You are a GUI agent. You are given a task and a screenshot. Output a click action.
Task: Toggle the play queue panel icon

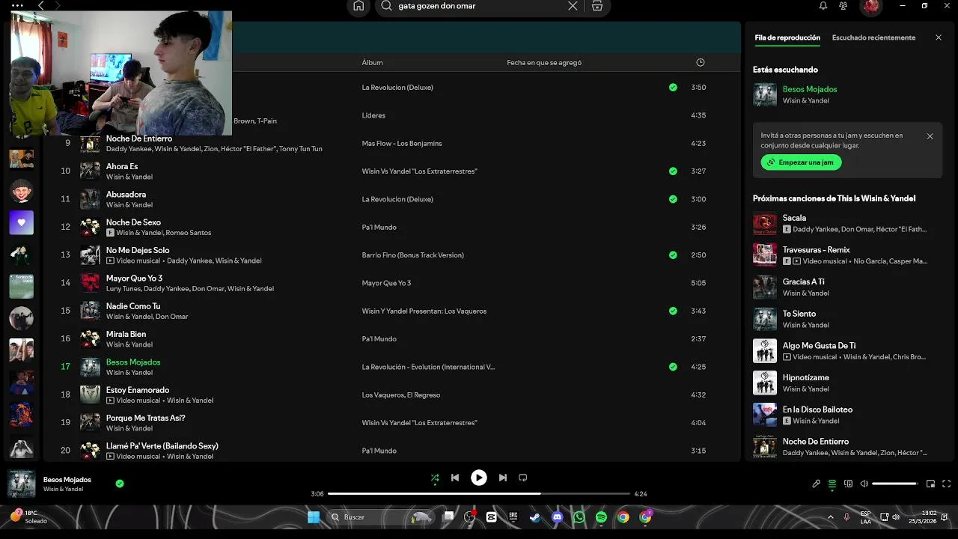coord(832,484)
